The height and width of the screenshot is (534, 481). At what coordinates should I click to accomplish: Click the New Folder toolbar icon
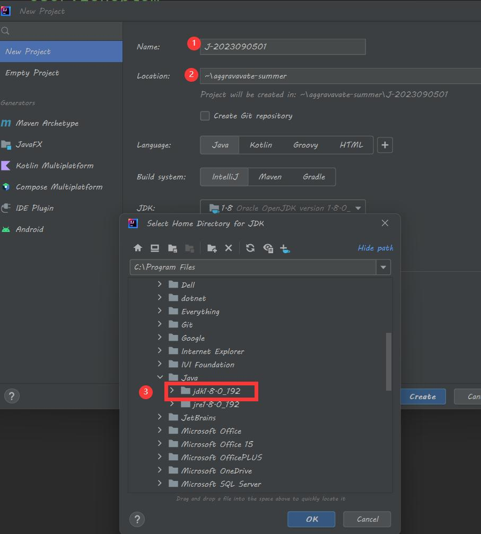pyautogui.click(x=212, y=248)
